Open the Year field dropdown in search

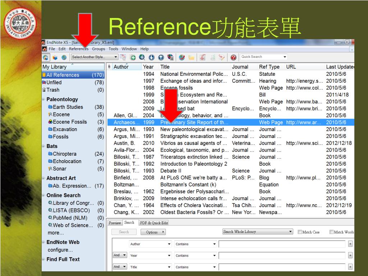click(150, 256)
